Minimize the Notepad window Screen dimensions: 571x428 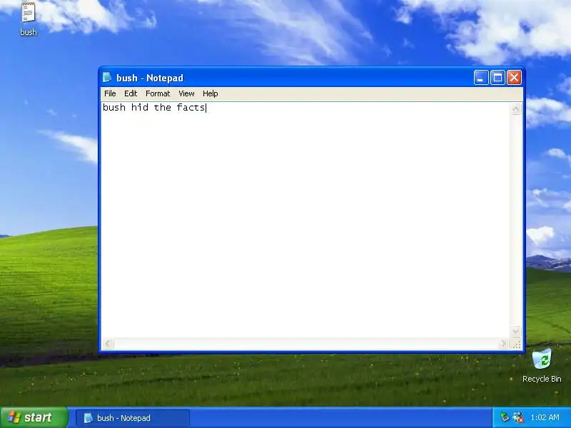[x=481, y=78]
